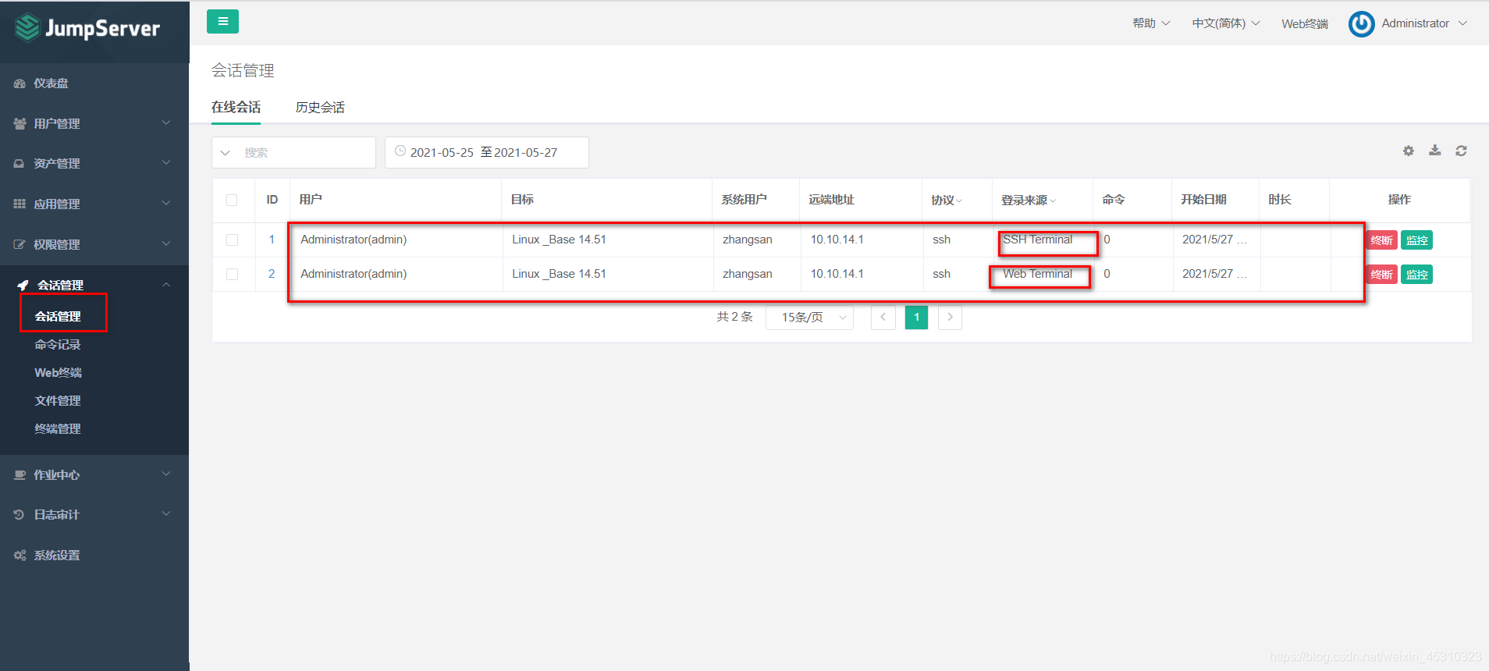Select page 1 in pagination
The height and width of the screenshot is (671, 1489).
click(917, 318)
